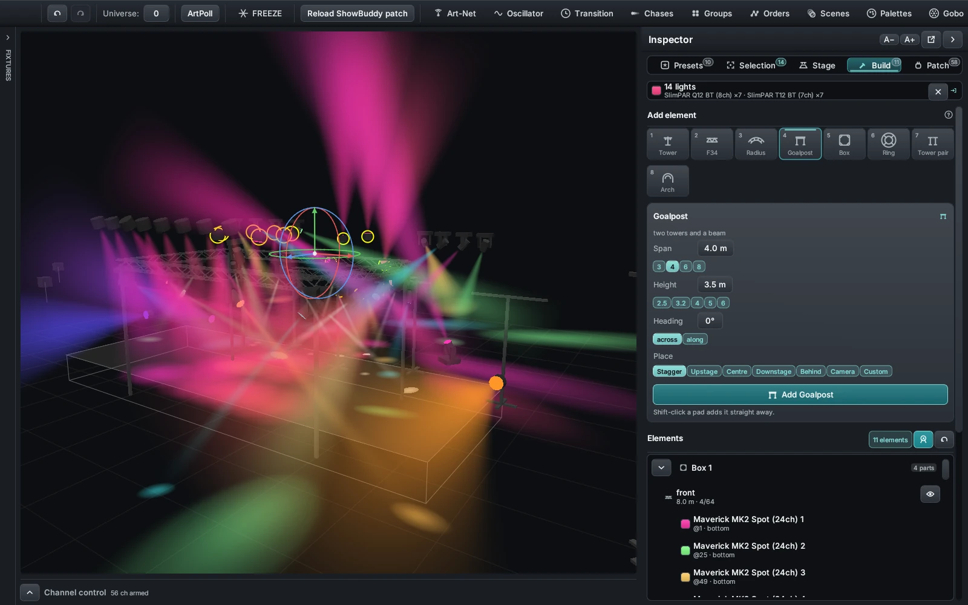The height and width of the screenshot is (605, 968).
Task: Choose Upstage placement
Action: pyautogui.click(x=704, y=371)
